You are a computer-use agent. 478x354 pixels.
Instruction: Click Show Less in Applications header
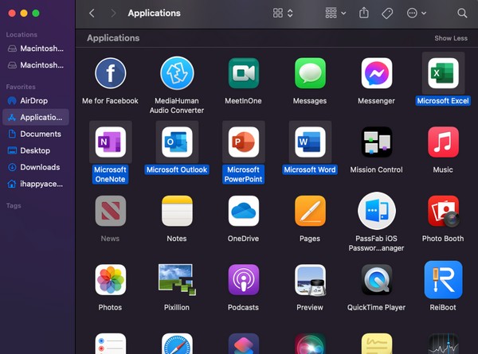coord(451,38)
